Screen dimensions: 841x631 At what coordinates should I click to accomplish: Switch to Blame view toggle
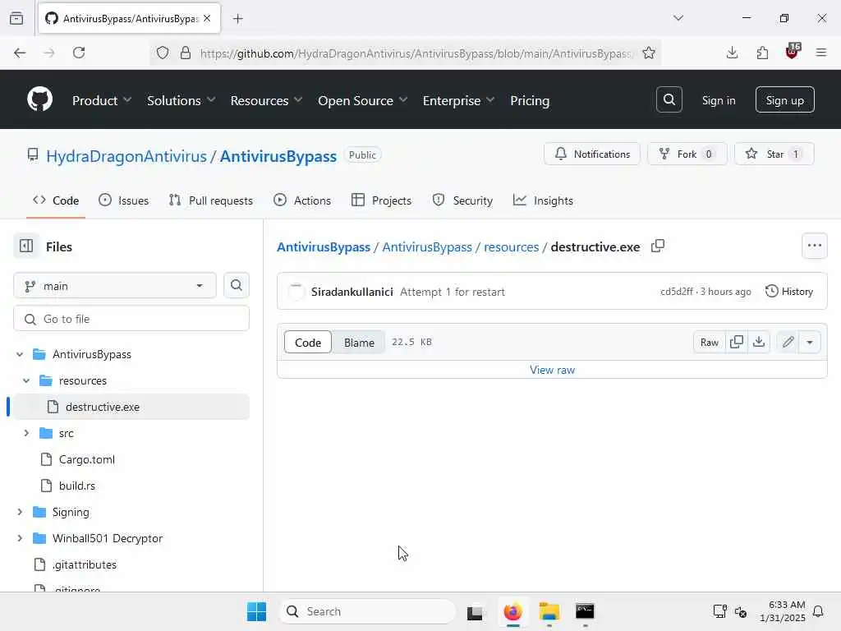click(x=359, y=343)
